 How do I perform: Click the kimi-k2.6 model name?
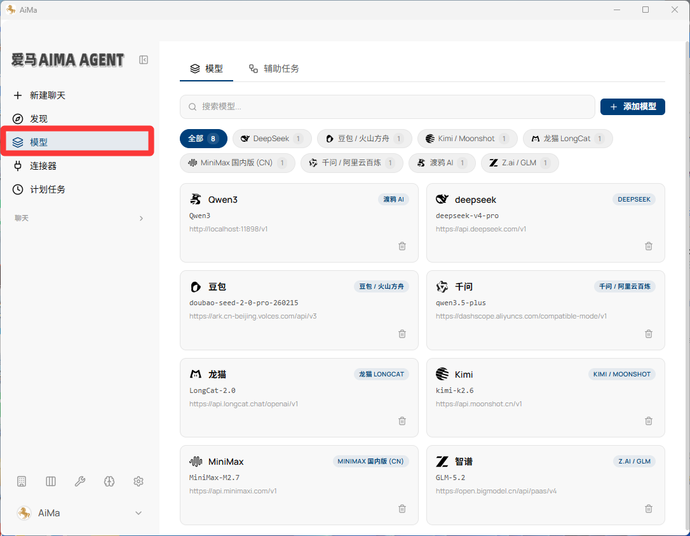point(454,390)
